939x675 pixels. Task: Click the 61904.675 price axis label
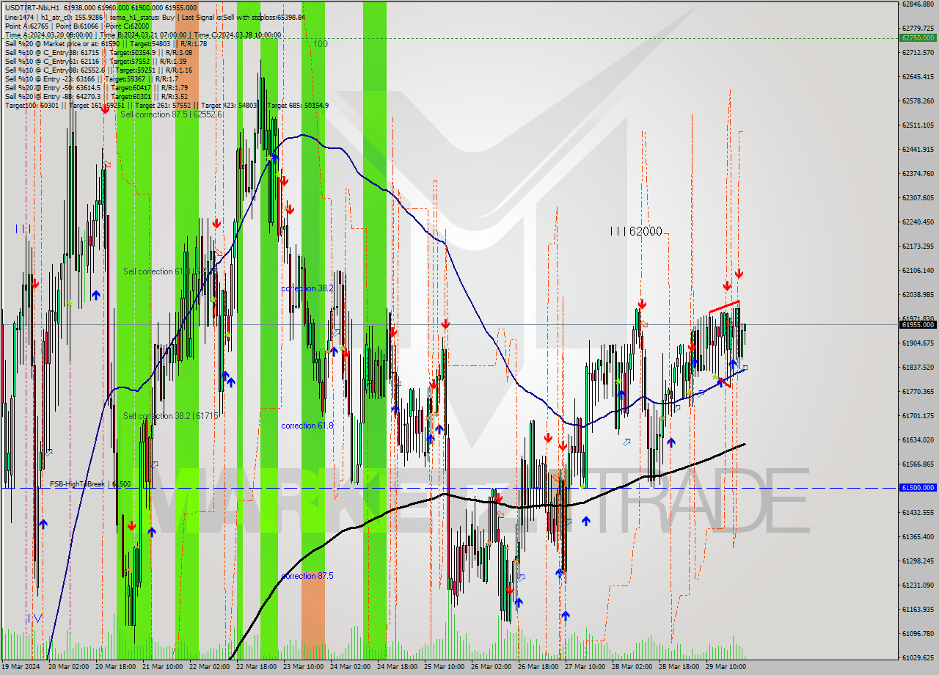pyautogui.click(x=918, y=343)
